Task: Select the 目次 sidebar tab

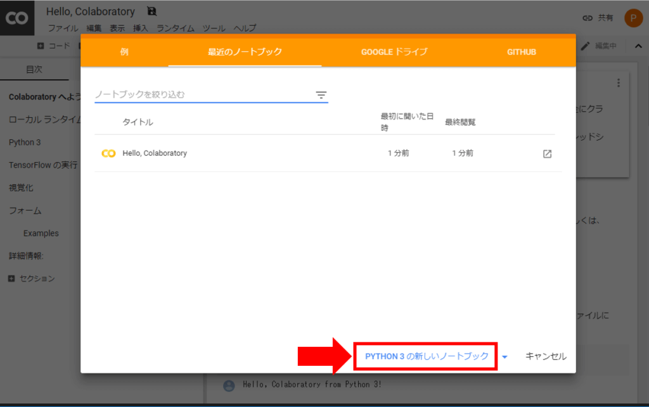Action: [34, 70]
